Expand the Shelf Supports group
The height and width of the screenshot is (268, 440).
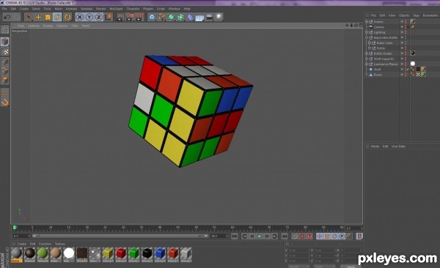[367, 59]
